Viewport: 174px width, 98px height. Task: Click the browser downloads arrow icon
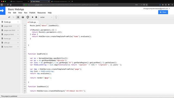pyautogui.click(x=160, y=5)
